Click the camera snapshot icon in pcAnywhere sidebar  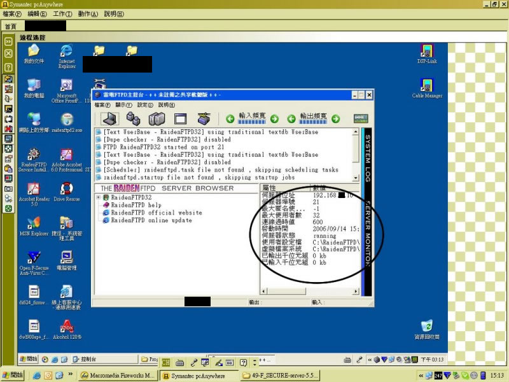tap(8, 188)
